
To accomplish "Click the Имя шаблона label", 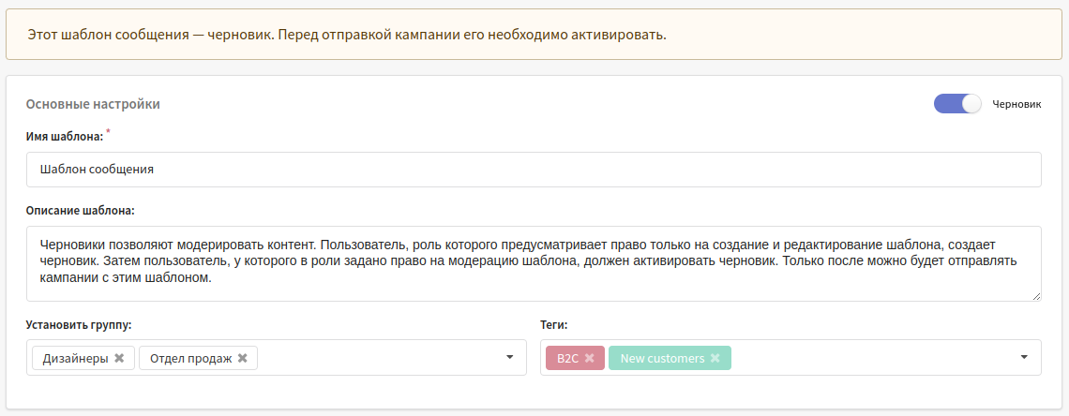I will 64,137.
